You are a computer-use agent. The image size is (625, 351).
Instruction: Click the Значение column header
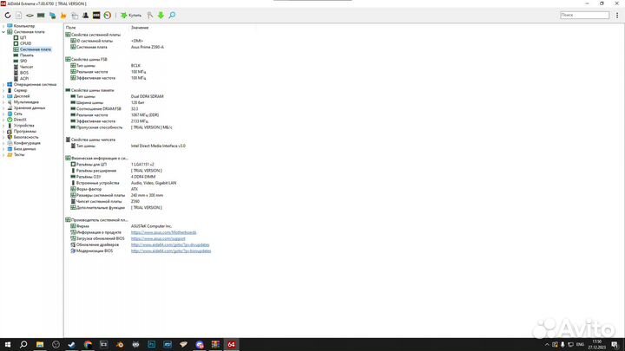click(140, 28)
